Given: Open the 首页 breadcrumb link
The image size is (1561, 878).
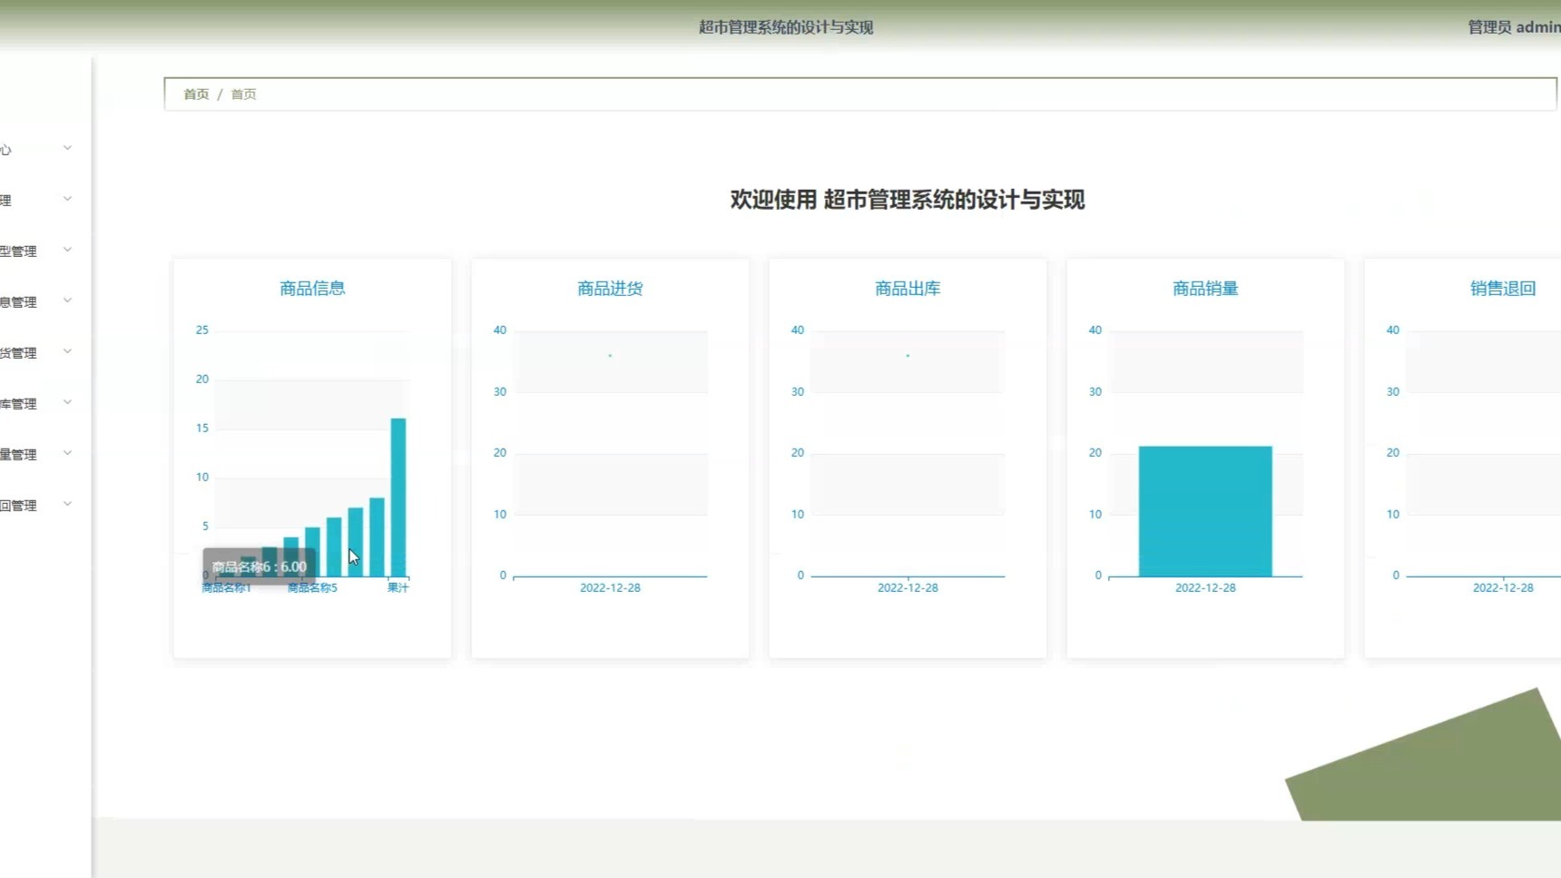Looking at the screenshot, I should 196,94.
